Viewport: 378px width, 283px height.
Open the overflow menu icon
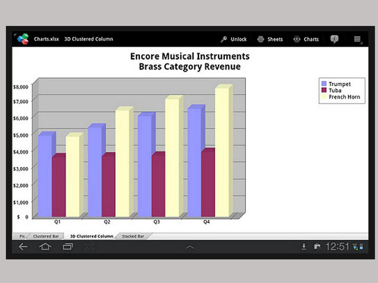point(357,40)
